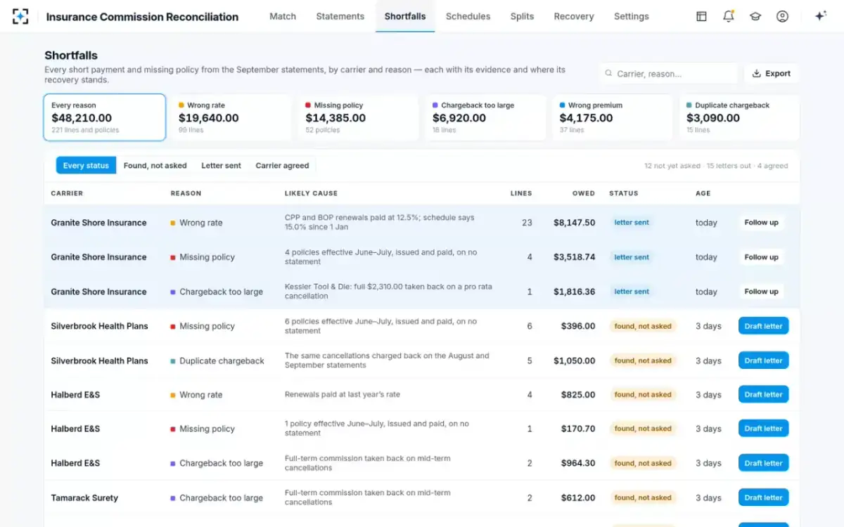This screenshot has height=527, width=844.
Task: Select the Tamarack Surety carrier name
Action: pos(84,497)
